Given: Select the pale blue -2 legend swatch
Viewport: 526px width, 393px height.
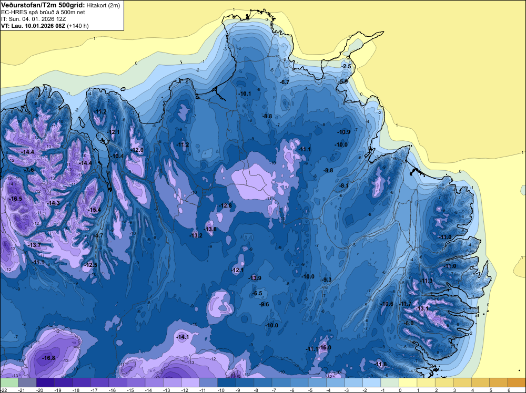Looking at the screenshot, I should (371, 382).
